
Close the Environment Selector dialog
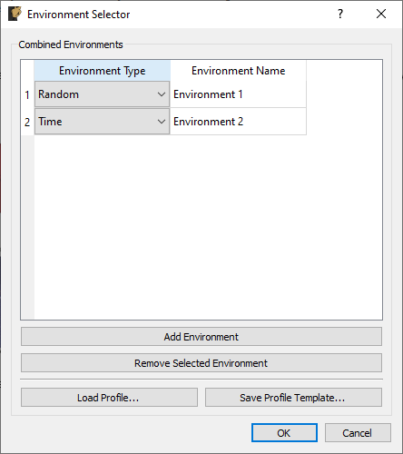tap(381, 14)
